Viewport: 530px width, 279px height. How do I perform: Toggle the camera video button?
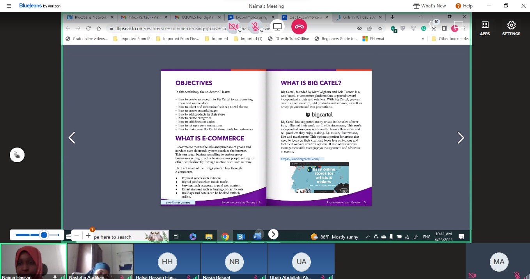point(233,27)
